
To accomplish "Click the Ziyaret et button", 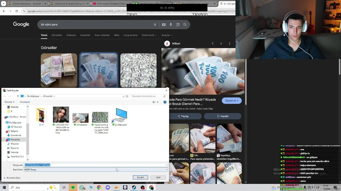I will pyautogui.click(x=232, y=101).
